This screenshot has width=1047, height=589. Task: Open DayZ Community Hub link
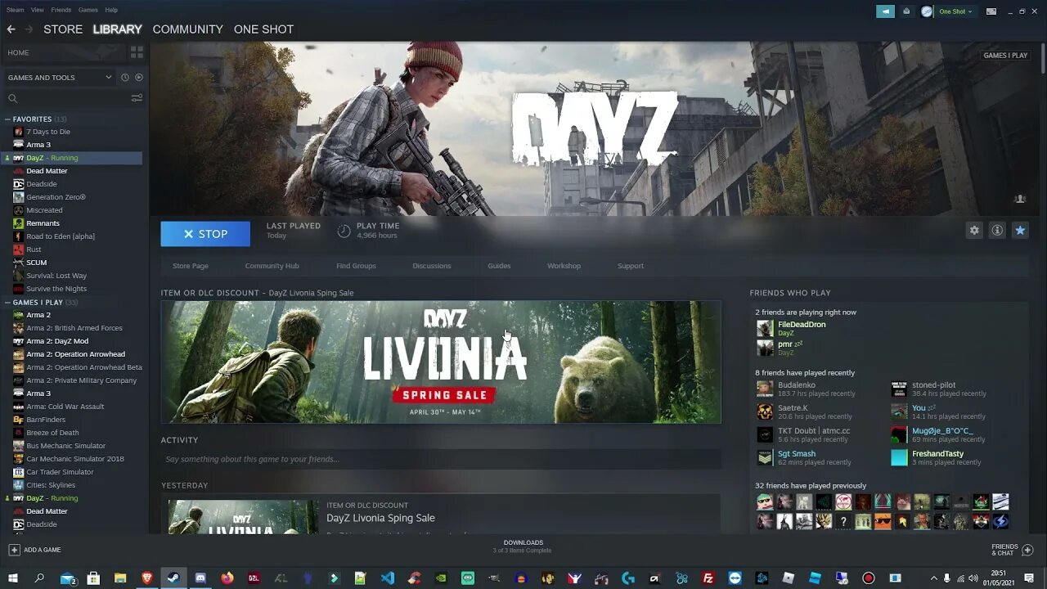click(272, 266)
